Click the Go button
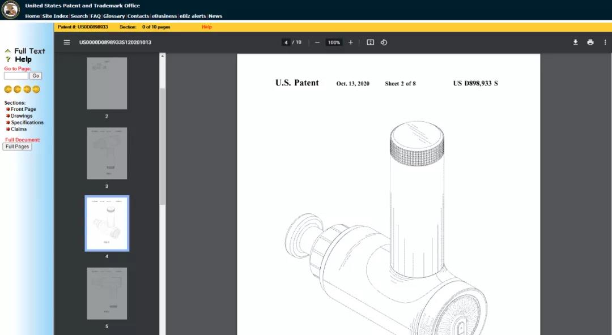The image size is (612, 335). pos(36,76)
